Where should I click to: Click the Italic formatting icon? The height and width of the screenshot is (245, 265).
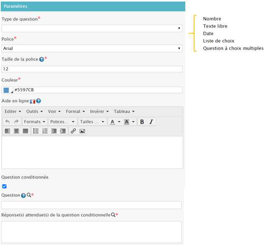[151, 122]
